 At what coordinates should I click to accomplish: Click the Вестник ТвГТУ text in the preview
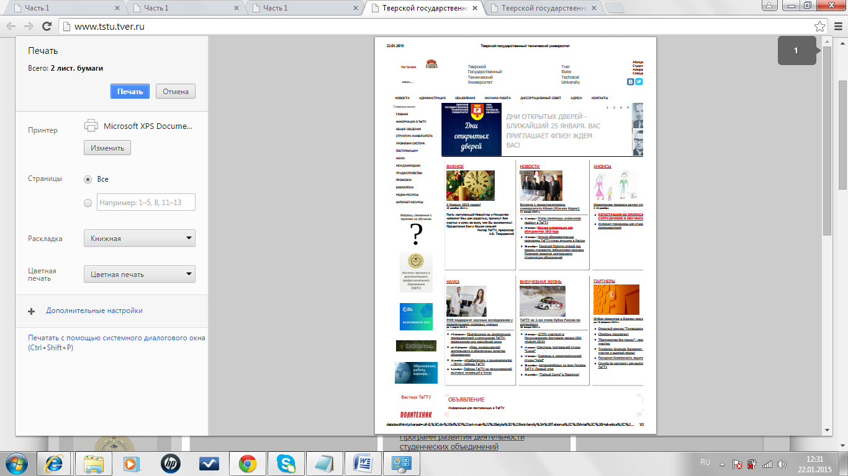pos(416,397)
